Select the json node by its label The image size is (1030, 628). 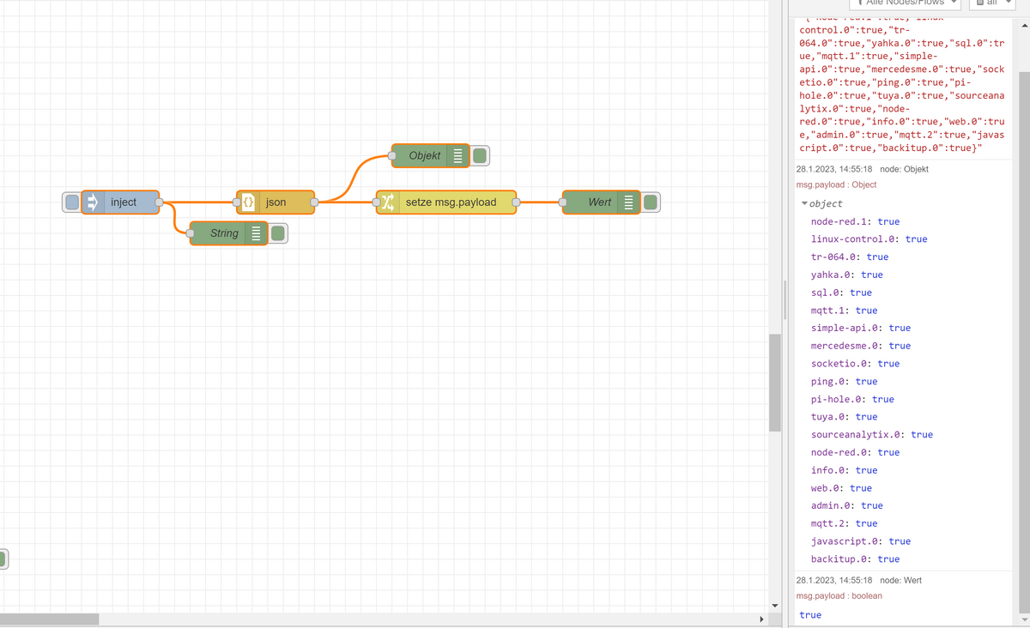click(x=276, y=202)
